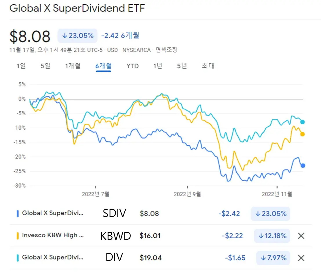
Task: Click the $16.01 price value
Action: (x=150, y=236)
